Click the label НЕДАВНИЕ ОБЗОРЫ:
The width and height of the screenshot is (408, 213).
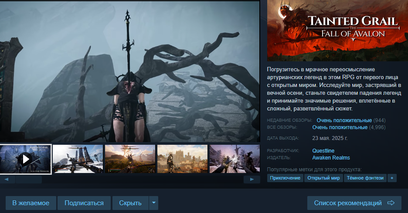pyautogui.click(x=289, y=120)
